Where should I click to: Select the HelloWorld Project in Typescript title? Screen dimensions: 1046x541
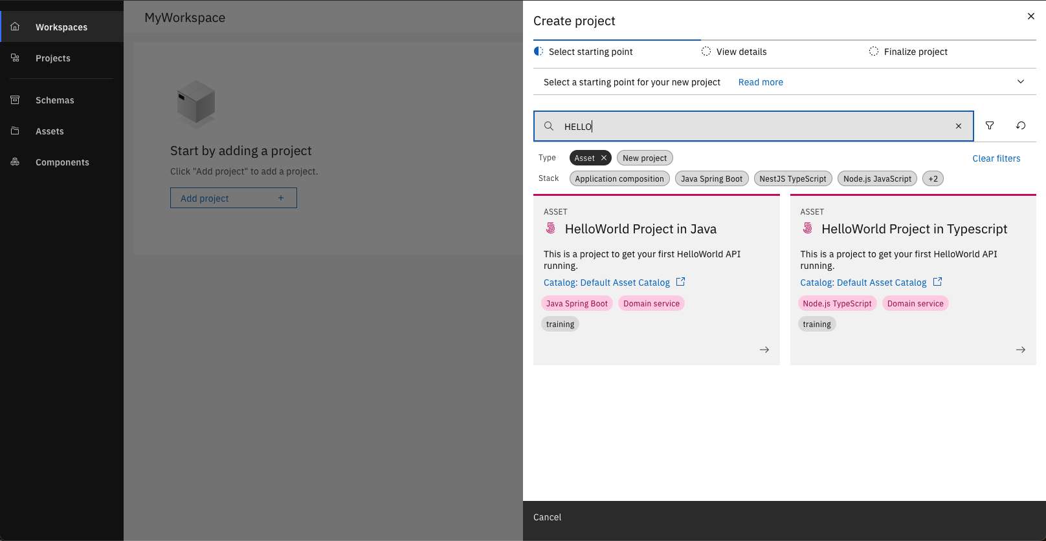pyautogui.click(x=915, y=229)
